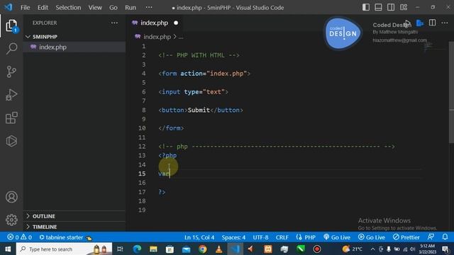The height and width of the screenshot is (255, 454).
Task: Open the Source Control view
Action: tap(11, 72)
